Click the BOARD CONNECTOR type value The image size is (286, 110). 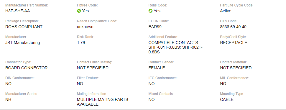[27, 68]
